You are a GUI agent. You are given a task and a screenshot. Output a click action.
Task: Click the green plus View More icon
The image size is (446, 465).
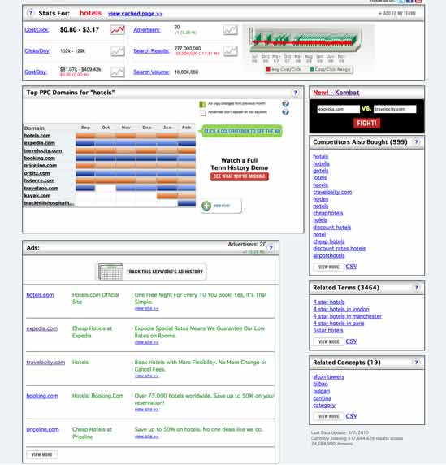206,206
